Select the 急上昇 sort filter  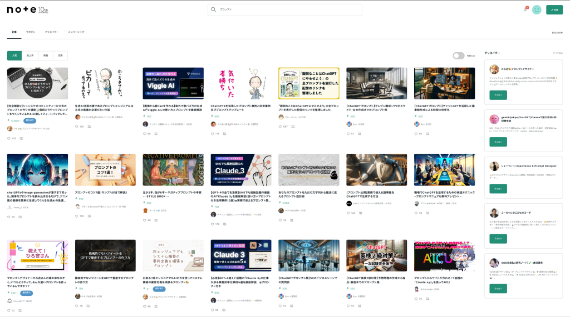30,56
